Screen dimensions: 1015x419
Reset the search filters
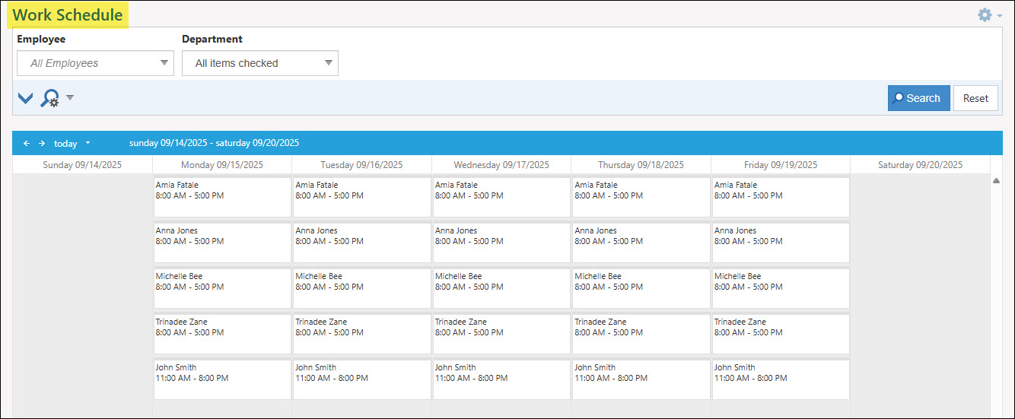coord(975,98)
